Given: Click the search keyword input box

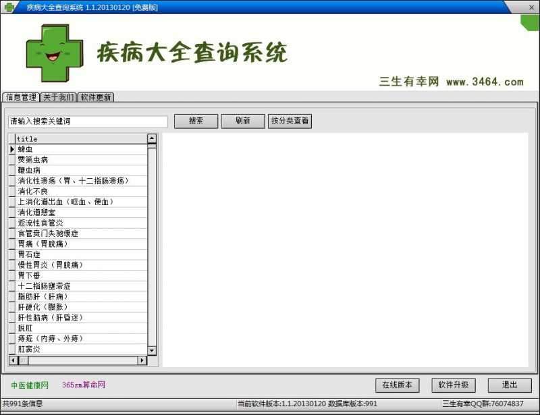Looking at the screenshot, I should (88, 121).
